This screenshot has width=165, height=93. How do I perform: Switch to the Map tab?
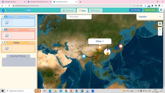82,11
